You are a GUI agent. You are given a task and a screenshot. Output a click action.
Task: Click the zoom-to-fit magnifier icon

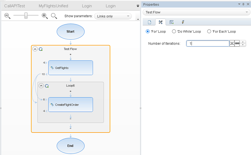pyautogui.click(x=54, y=16)
